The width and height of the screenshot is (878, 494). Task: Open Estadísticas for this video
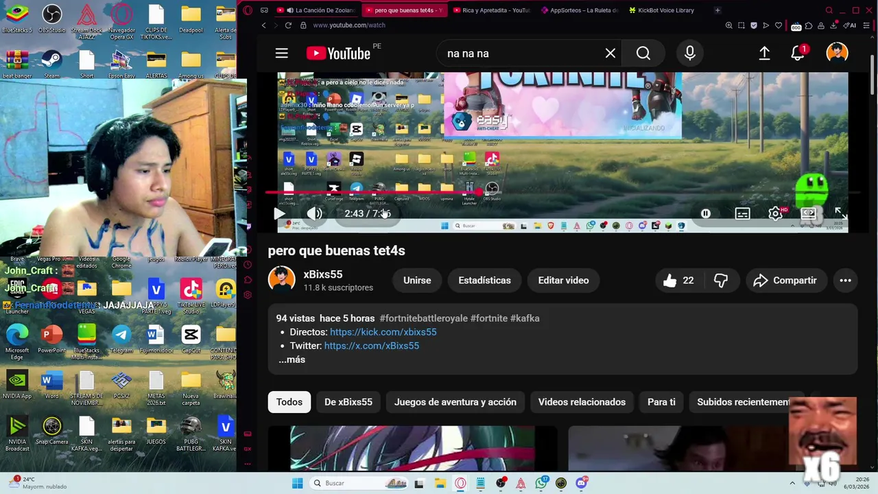484,280
